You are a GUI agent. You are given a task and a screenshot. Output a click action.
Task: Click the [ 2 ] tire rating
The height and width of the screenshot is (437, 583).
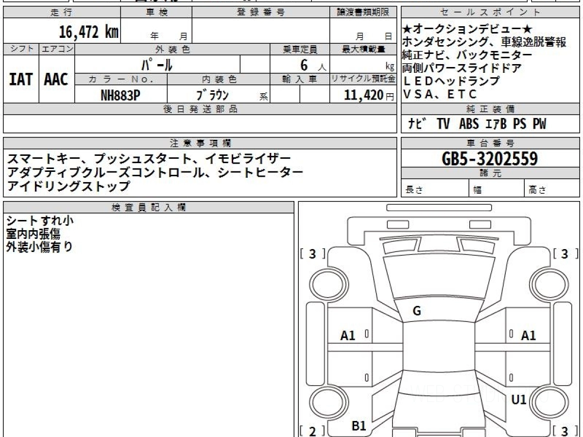coord(313,431)
